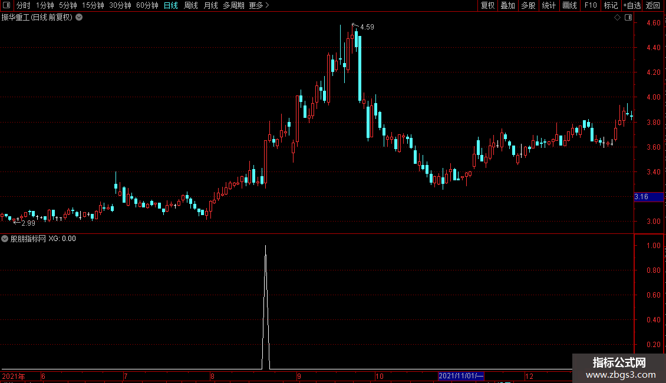Screen dimensions: 666x383
Task: Click the 4.59 high price label
Action: pos(367,27)
